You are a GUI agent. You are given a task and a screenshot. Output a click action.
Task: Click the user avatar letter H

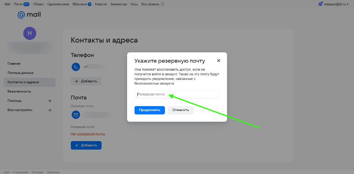tap(30, 33)
